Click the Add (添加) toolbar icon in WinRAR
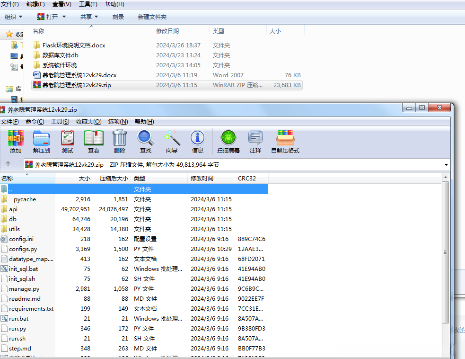 (16, 142)
